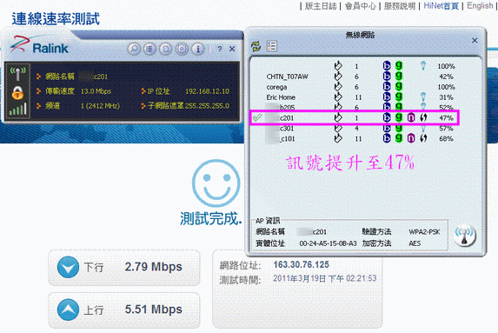This screenshot has width=498, height=333.
Task: Refresh the wireless network list
Action: 256,46
